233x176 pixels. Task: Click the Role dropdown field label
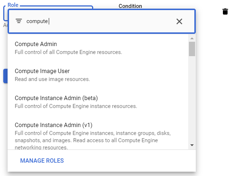13,5
